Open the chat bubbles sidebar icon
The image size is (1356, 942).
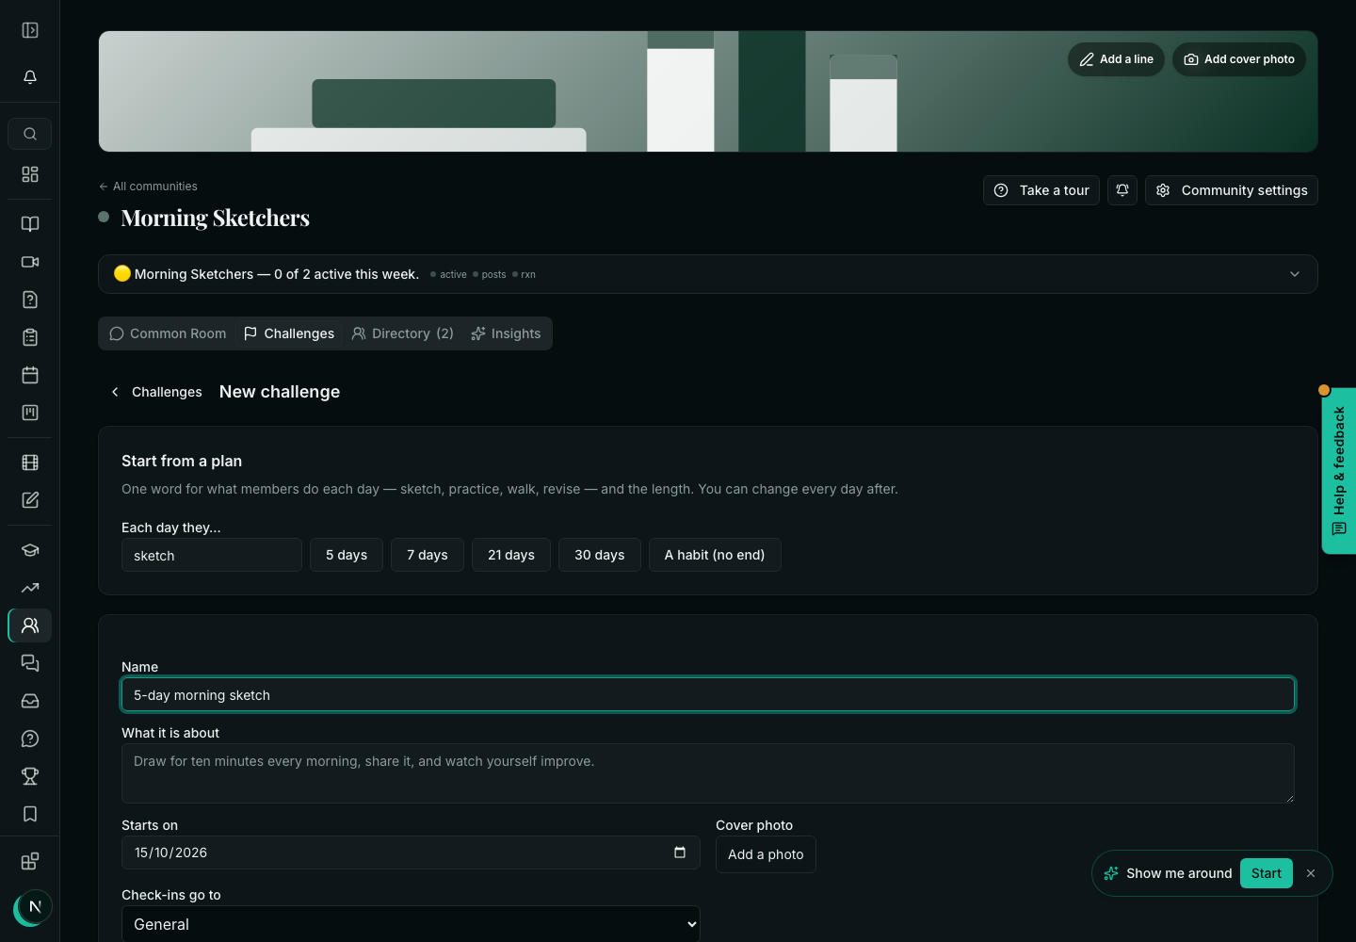point(30,663)
